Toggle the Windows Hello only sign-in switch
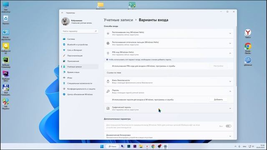 point(228,126)
